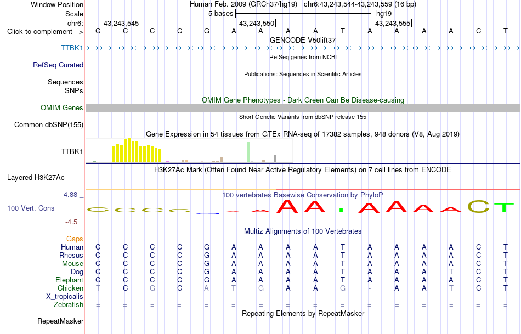The height and width of the screenshot is (334, 521).
Task: Click the yellow bars in GTEx chart
Action: 137,151
